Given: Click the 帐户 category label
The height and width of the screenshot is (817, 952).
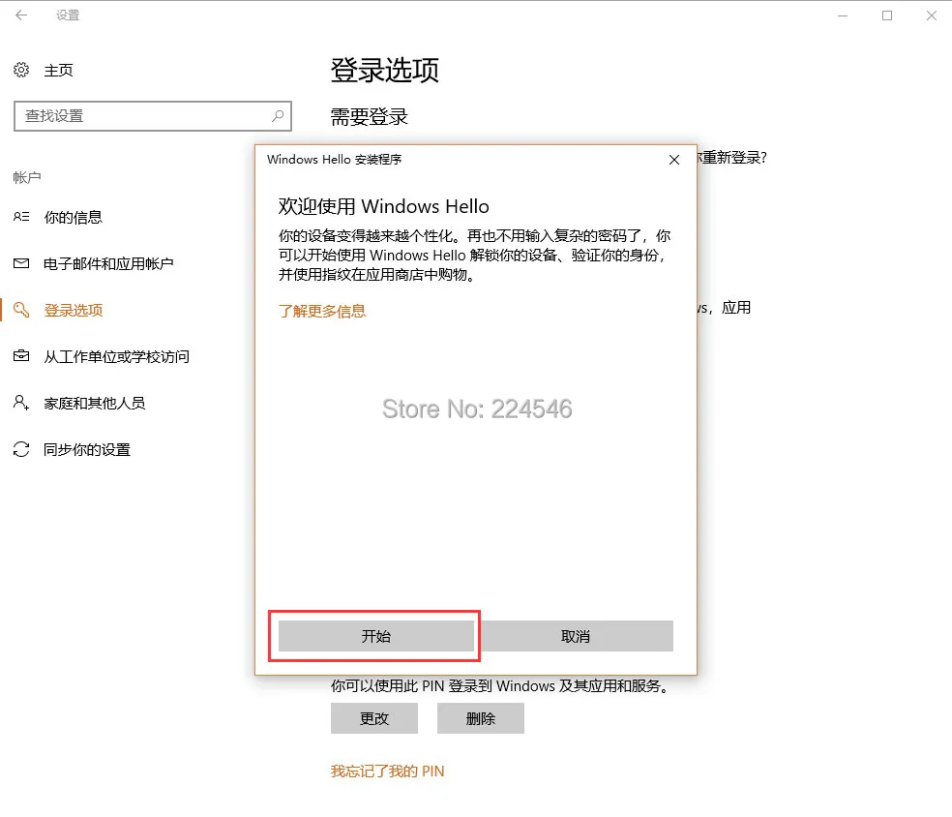Looking at the screenshot, I should click(27, 177).
